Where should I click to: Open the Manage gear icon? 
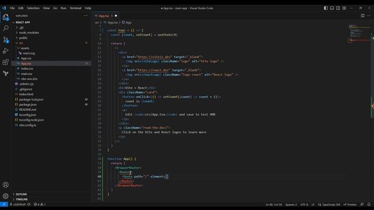(x=6, y=196)
